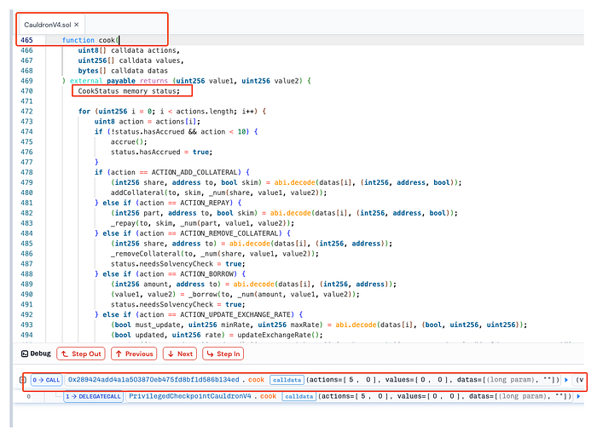
Task: Select the DELEGATECALL badge in second row
Action: [x=95, y=397]
